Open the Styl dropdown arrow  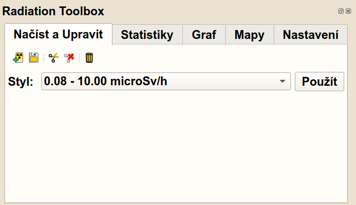[282, 81]
